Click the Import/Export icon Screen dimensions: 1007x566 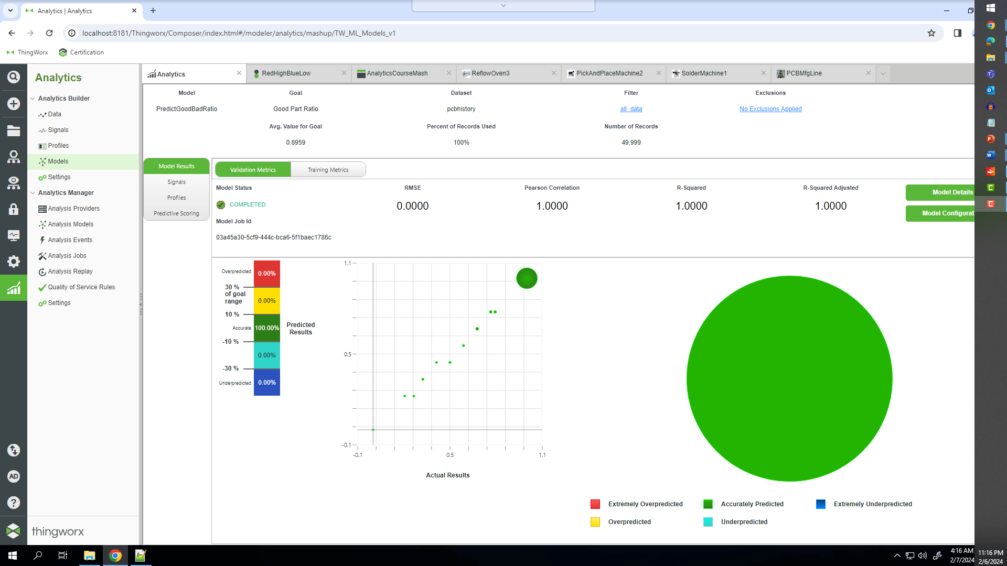tap(13, 450)
